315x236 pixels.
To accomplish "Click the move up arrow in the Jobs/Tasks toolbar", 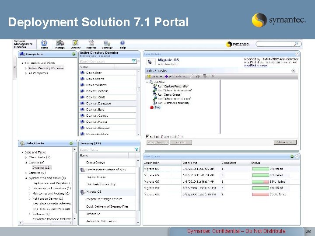I will click(198, 76).
